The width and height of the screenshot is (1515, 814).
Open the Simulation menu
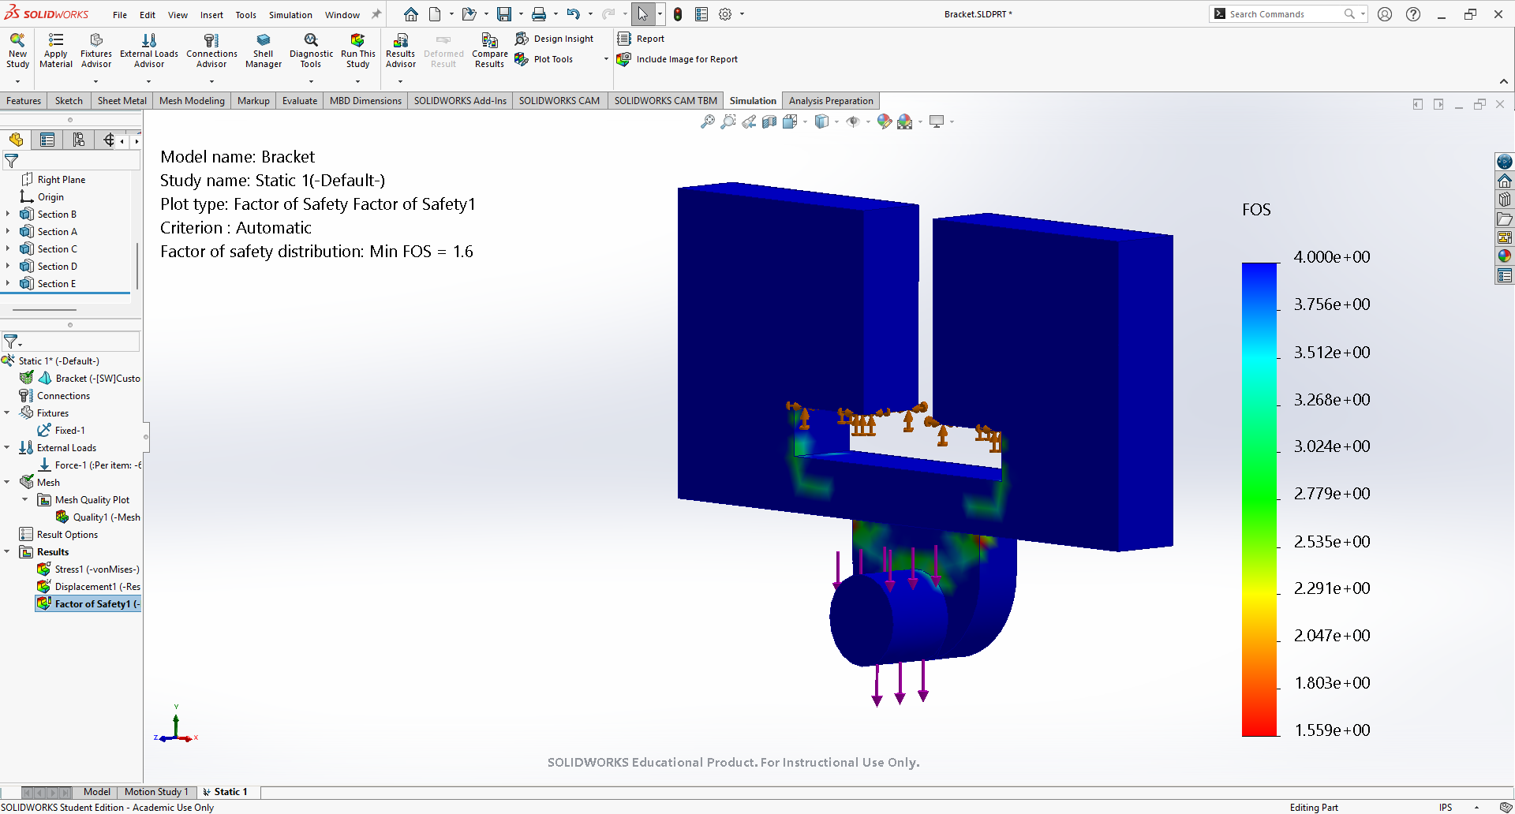coord(290,15)
